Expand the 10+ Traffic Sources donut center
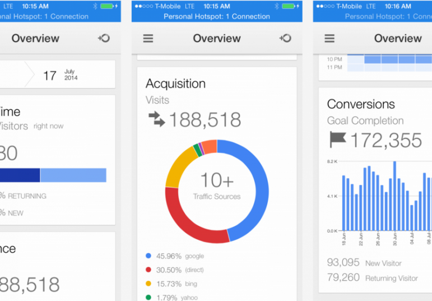 click(x=217, y=186)
